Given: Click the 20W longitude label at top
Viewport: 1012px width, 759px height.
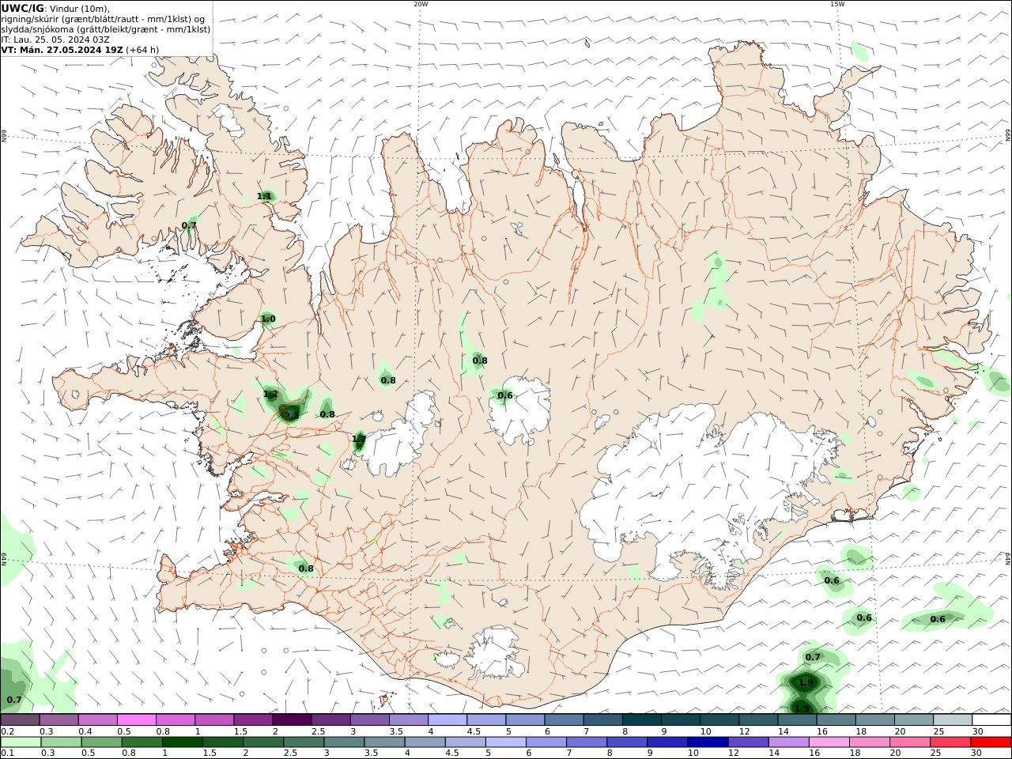Looking at the screenshot, I should (x=421, y=4).
